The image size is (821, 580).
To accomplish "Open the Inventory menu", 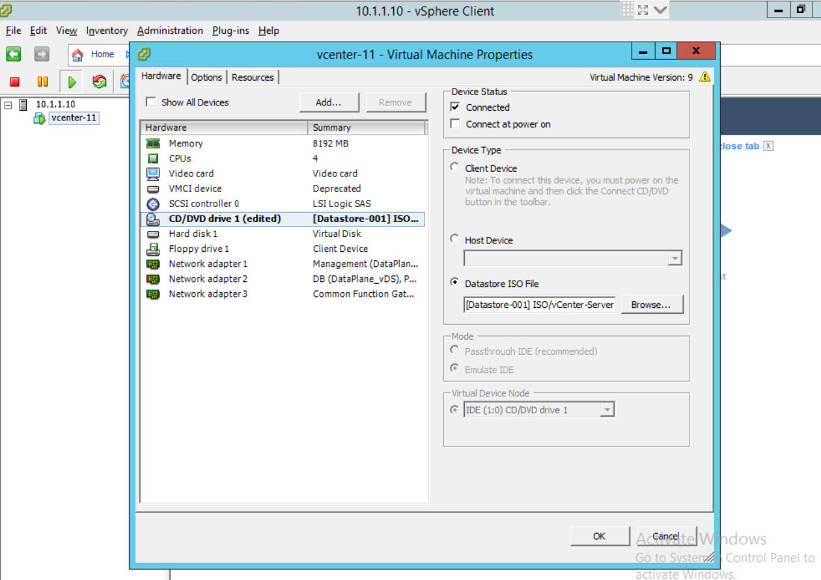I will [x=107, y=31].
